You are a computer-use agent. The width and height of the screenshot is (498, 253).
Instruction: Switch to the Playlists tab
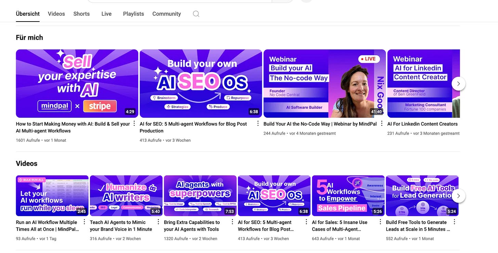[x=133, y=14]
